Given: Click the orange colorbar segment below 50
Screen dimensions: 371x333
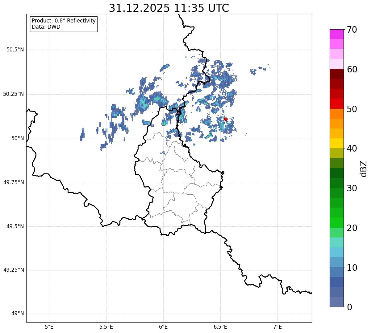Looking at the screenshot, I should point(336,114).
